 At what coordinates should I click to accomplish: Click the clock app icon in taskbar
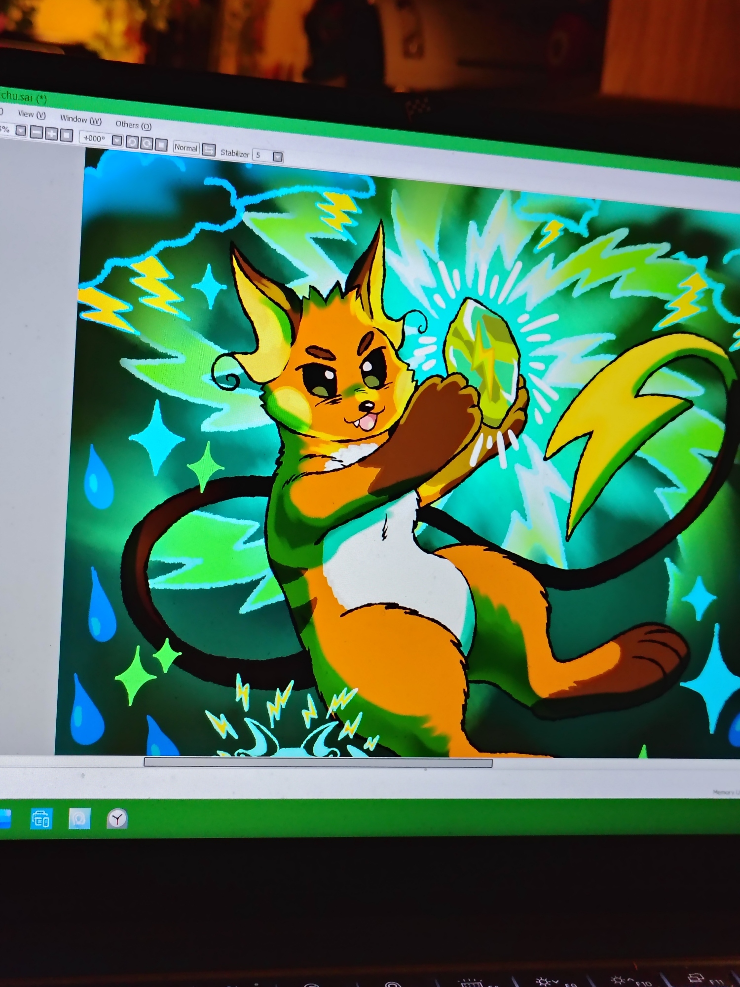tap(117, 819)
